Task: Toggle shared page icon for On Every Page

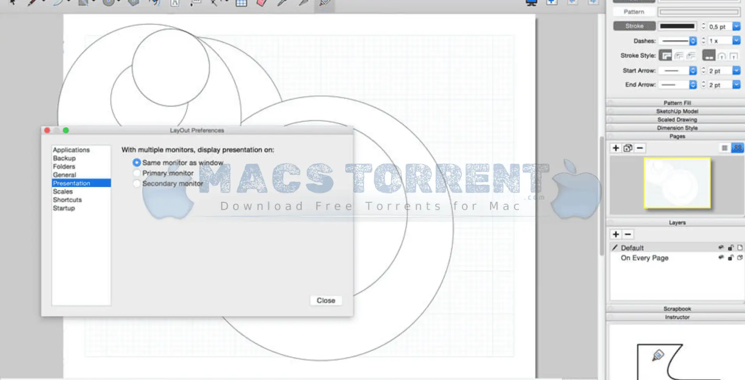Action: [740, 258]
